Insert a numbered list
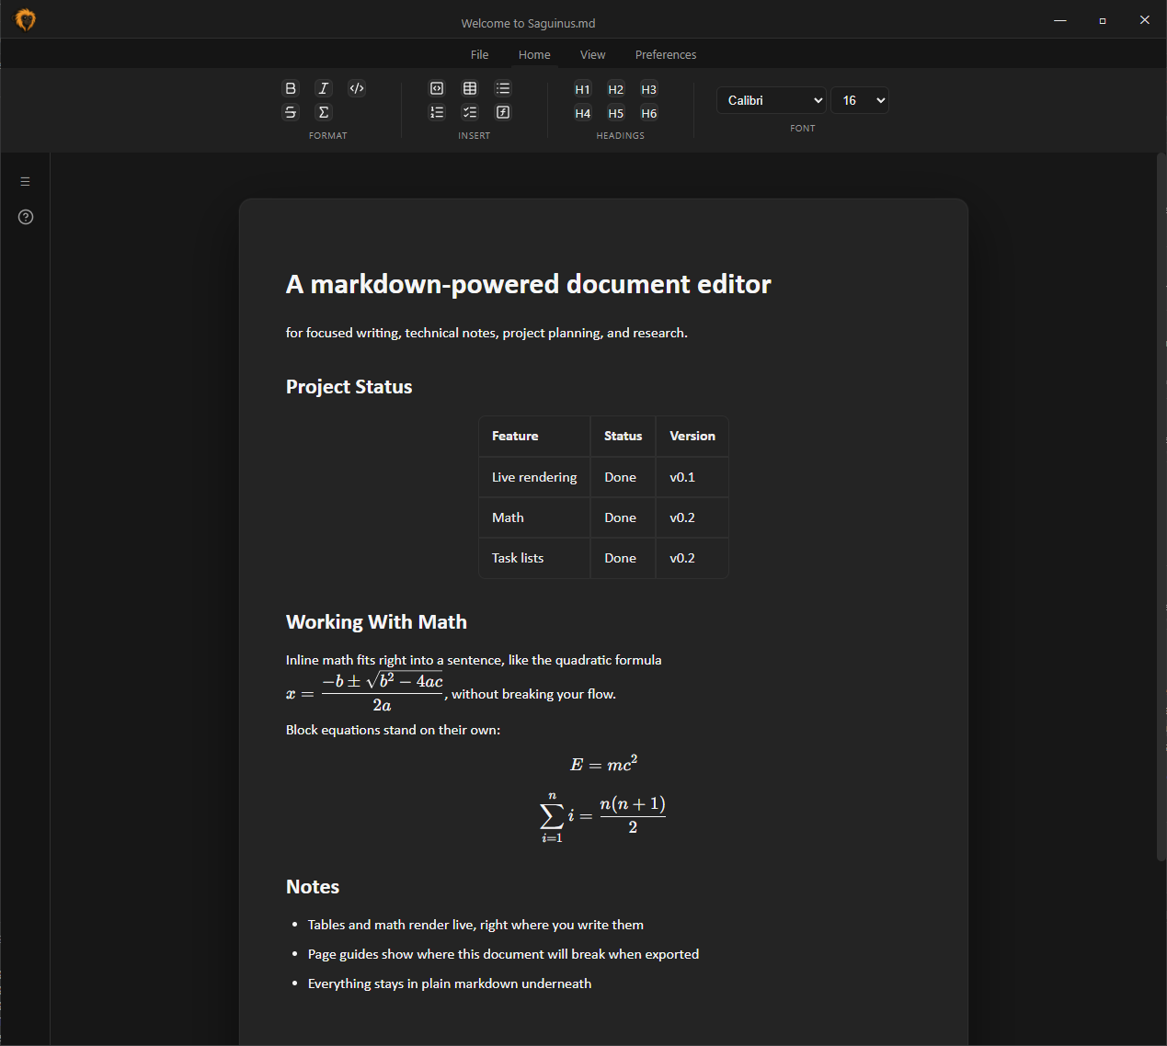Screen dimensions: 1167x1046 [437, 112]
